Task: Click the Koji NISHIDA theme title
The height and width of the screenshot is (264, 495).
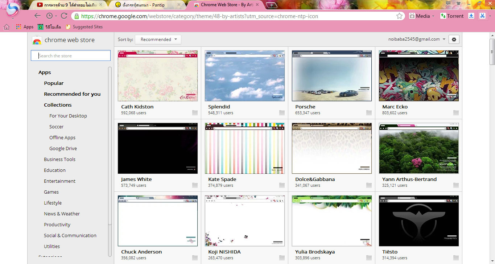Action: coord(224,252)
